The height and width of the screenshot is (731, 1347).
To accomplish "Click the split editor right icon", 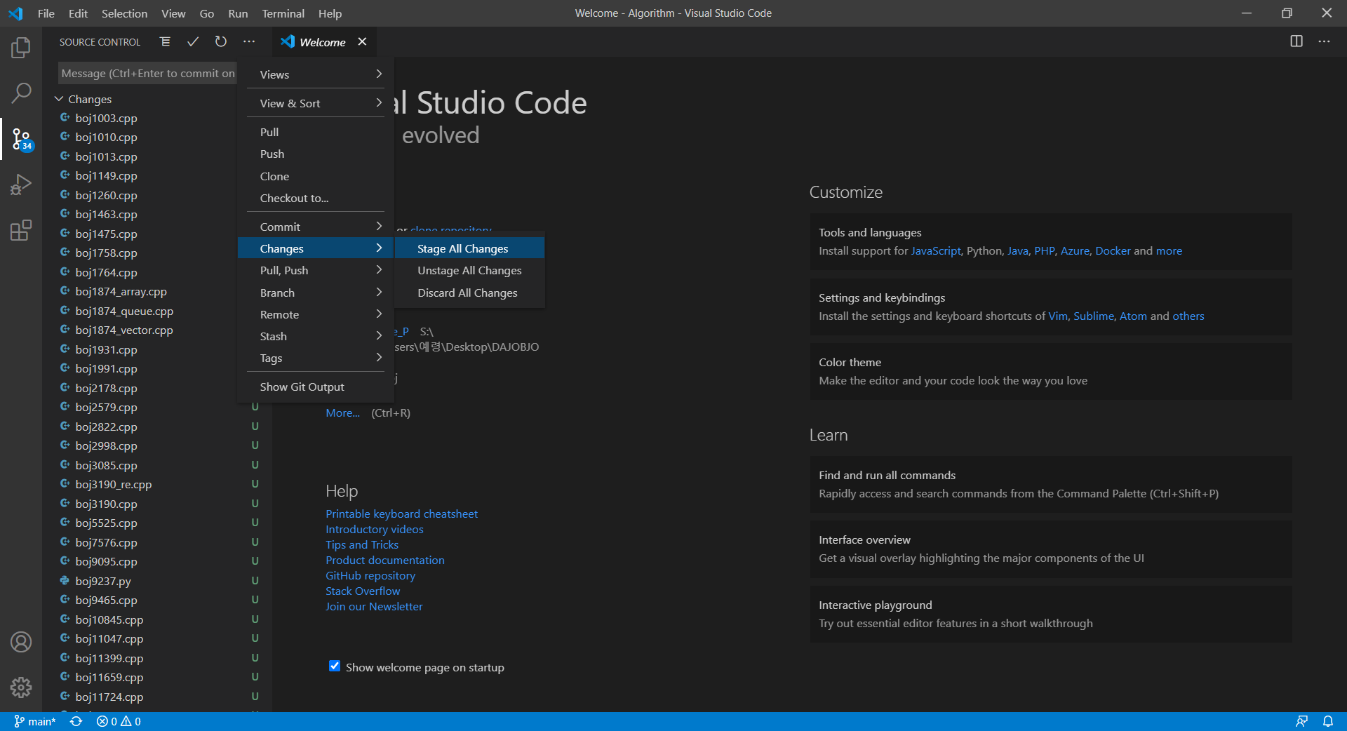I will click(1296, 41).
